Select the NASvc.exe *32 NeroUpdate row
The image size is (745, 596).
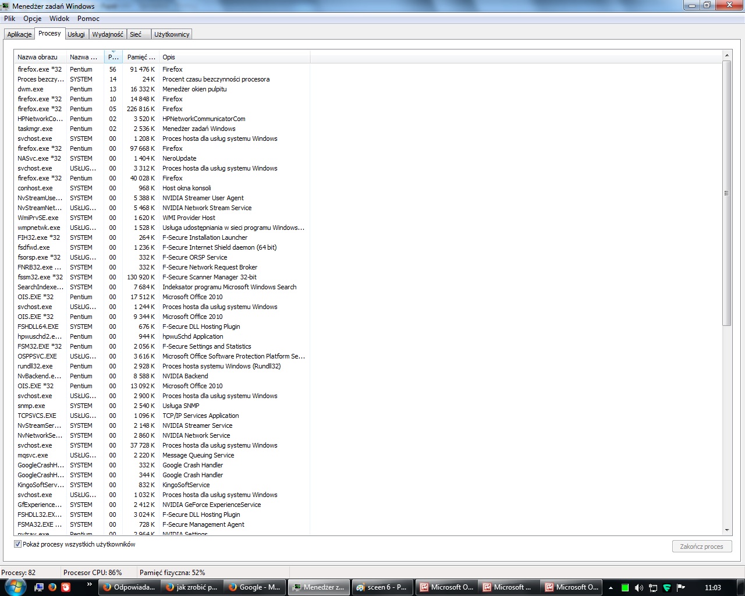pos(162,158)
